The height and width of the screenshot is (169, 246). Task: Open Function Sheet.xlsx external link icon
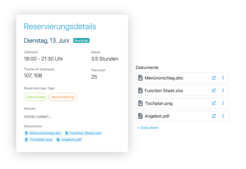[214, 91]
